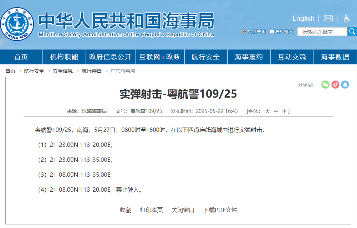Open 海事履约 navigation menu

pos(249,57)
